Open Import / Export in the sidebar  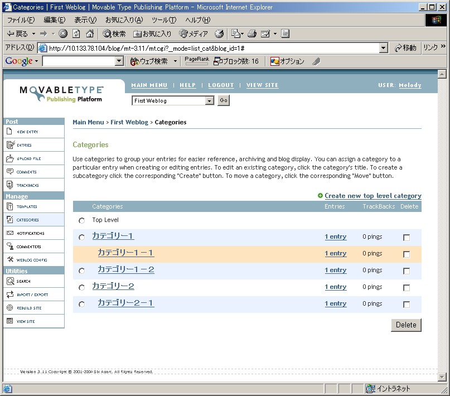[34, 294]
